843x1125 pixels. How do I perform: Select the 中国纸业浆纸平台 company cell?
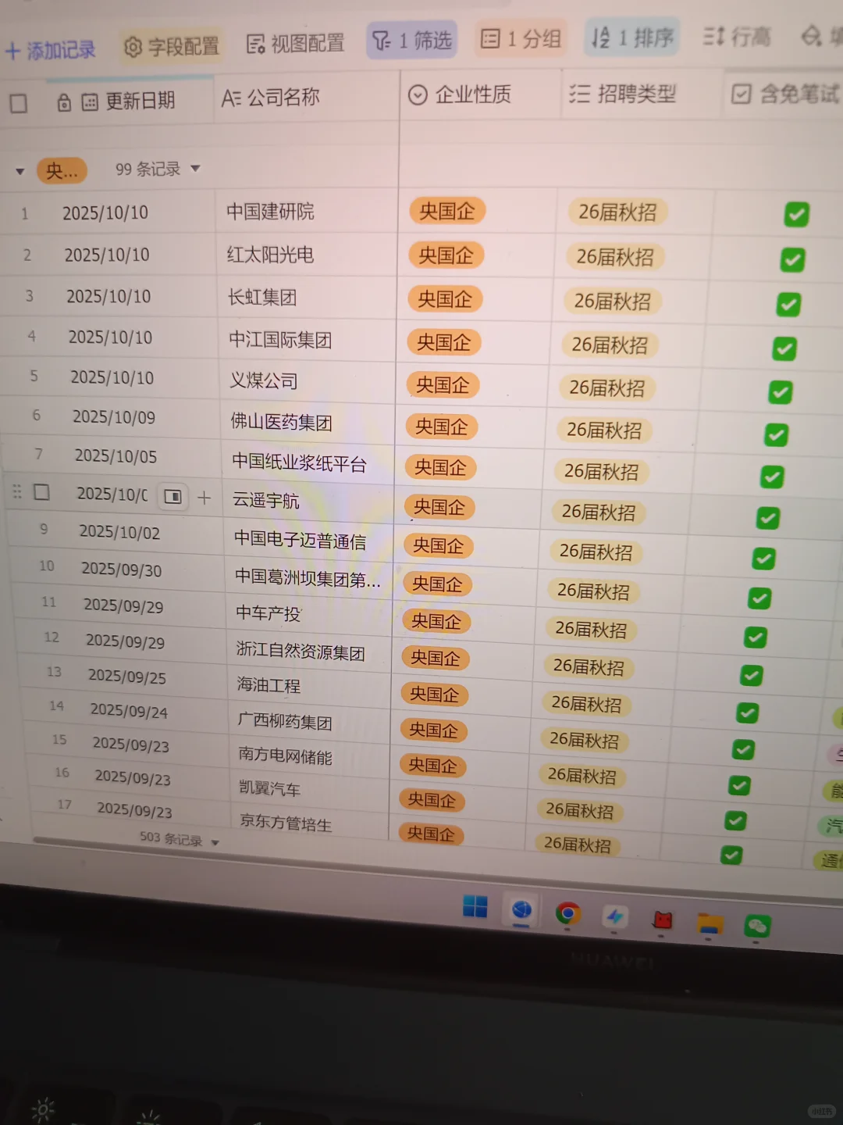(308, 464)
